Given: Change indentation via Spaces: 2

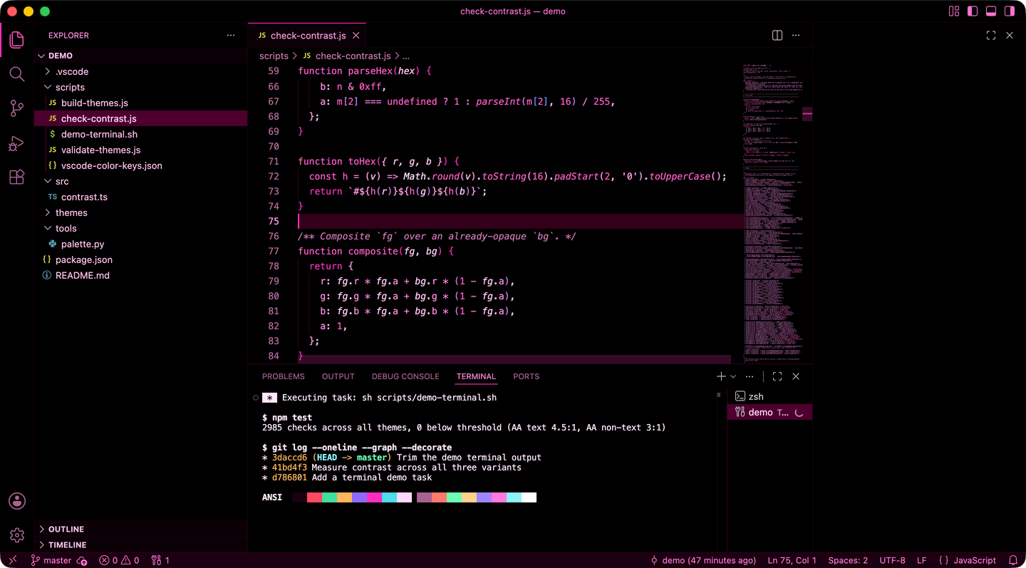Looking at the screenshot, I should point(848,560).
